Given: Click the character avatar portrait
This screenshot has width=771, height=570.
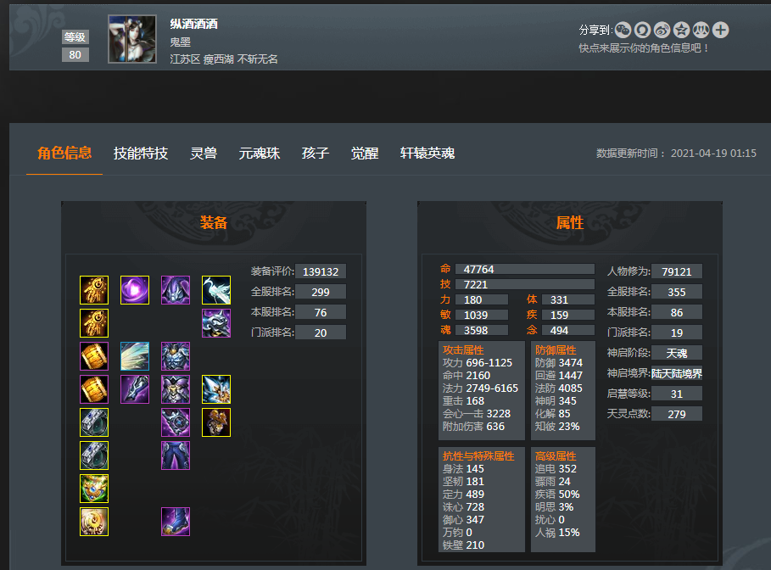Looking at the screenshot, I should (132, 39).
